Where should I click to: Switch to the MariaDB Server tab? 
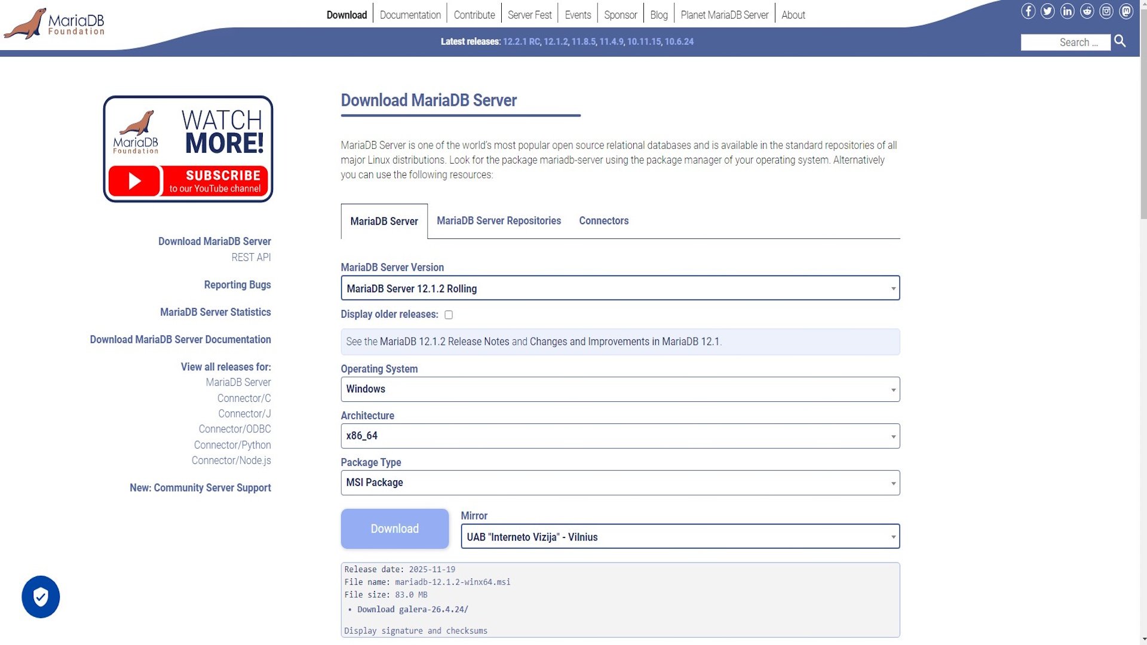click(x=384, y=222)
